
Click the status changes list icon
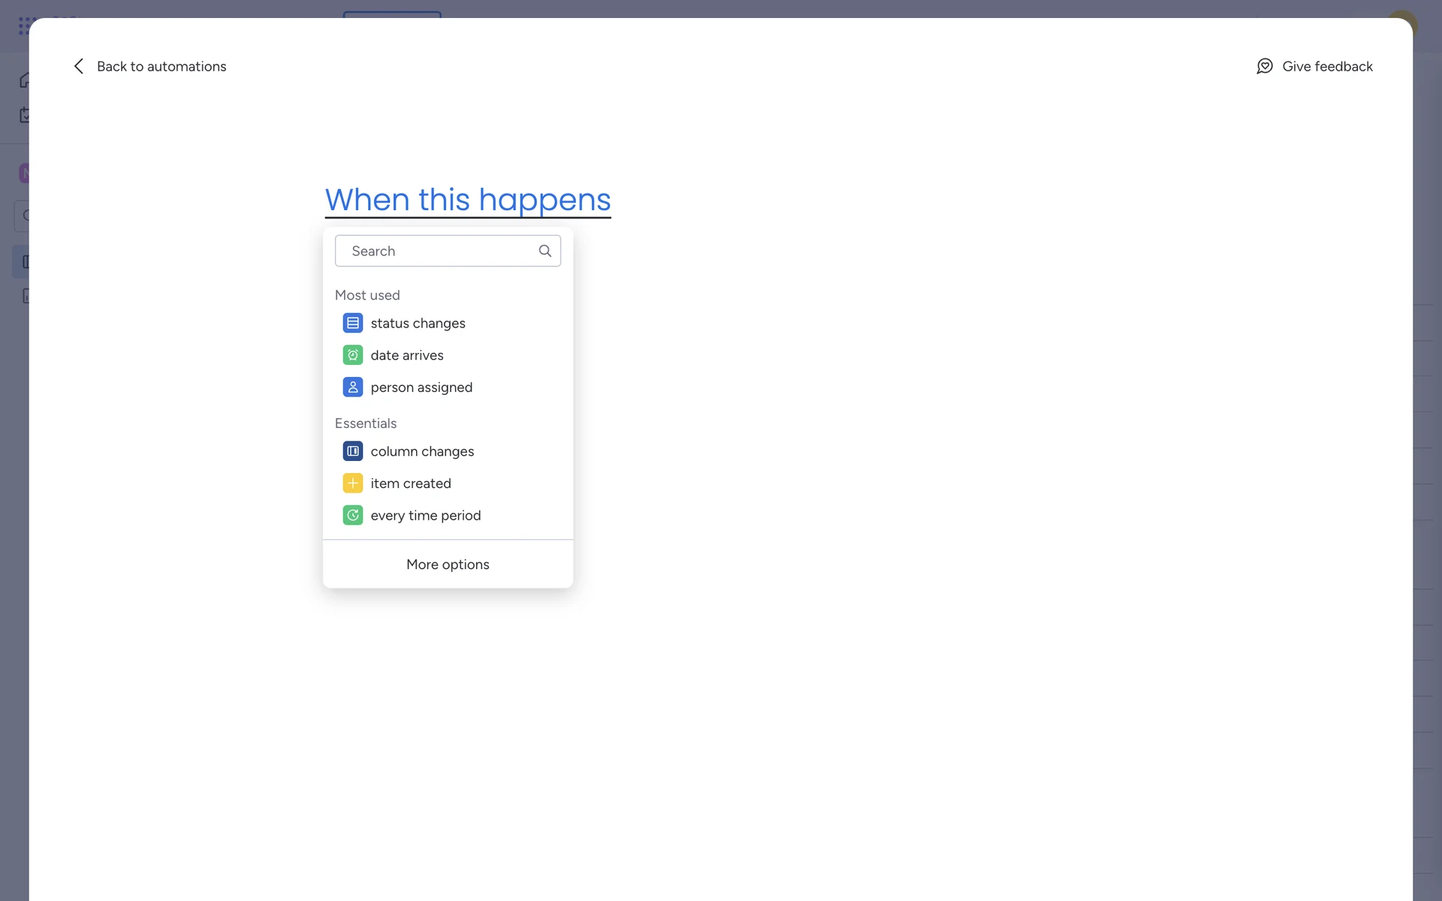tap(352, 323)
